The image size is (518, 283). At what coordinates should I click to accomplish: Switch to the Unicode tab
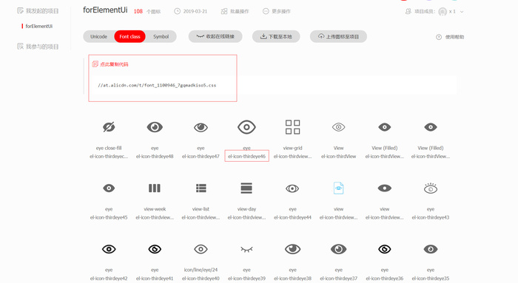98,37
